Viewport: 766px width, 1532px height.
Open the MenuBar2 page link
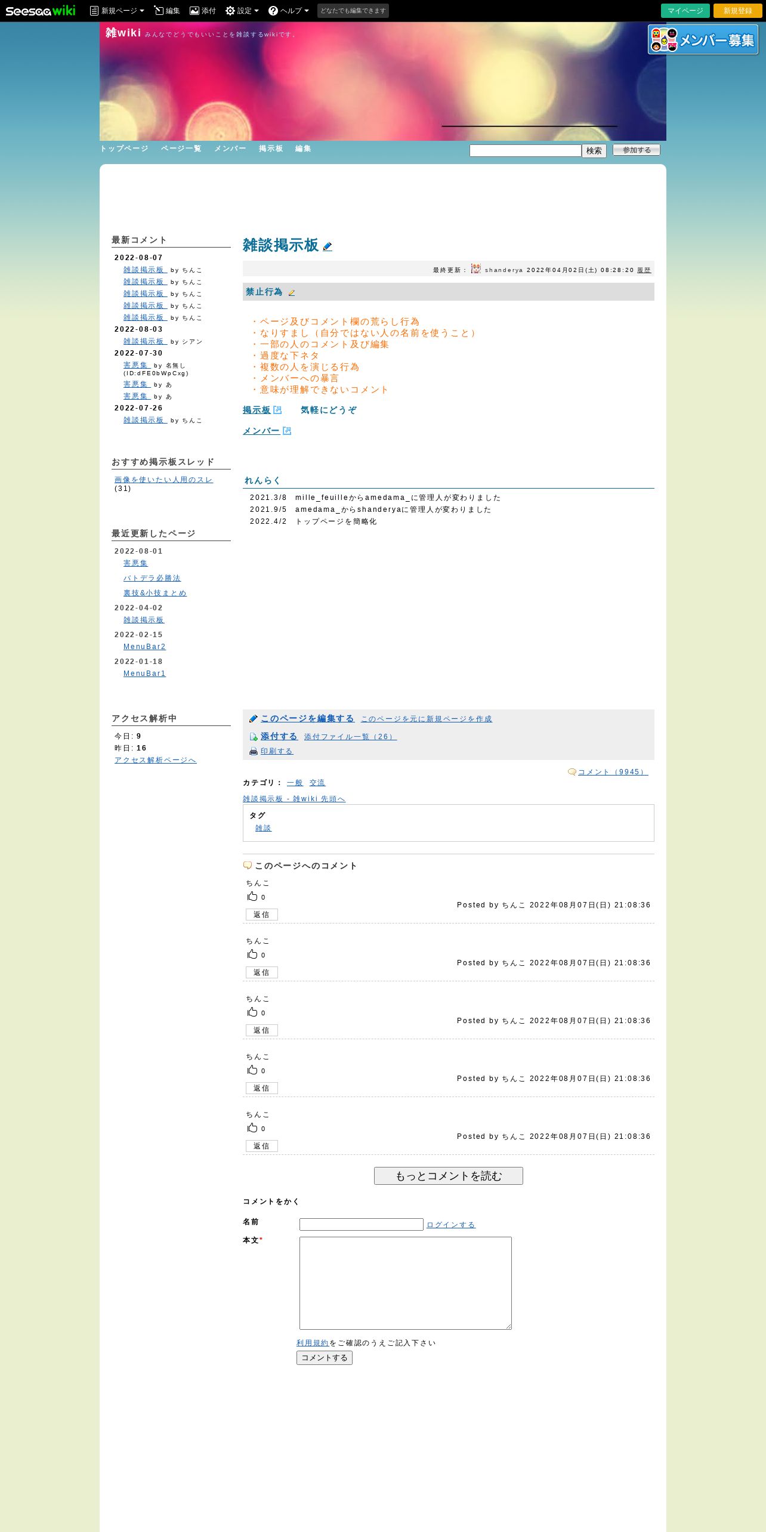point(144,647)
